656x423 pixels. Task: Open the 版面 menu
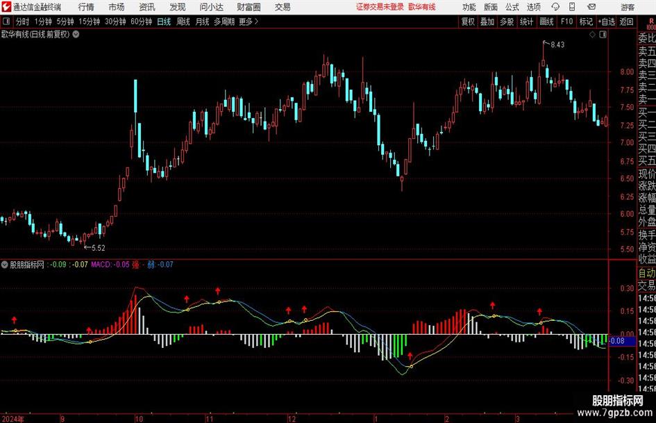491,7
